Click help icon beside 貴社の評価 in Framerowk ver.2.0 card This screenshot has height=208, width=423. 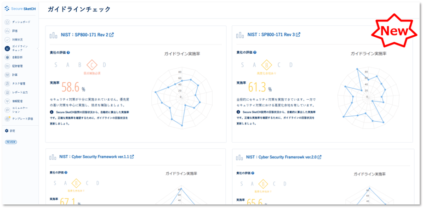252,173
